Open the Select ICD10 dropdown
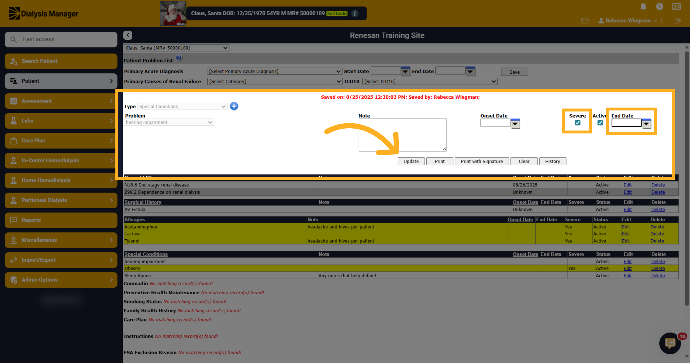The width and height of the screenshot is (690, 363). click(430, 81)
